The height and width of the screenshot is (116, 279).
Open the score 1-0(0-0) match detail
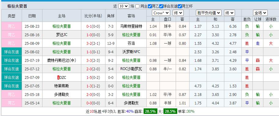point(93,35)
